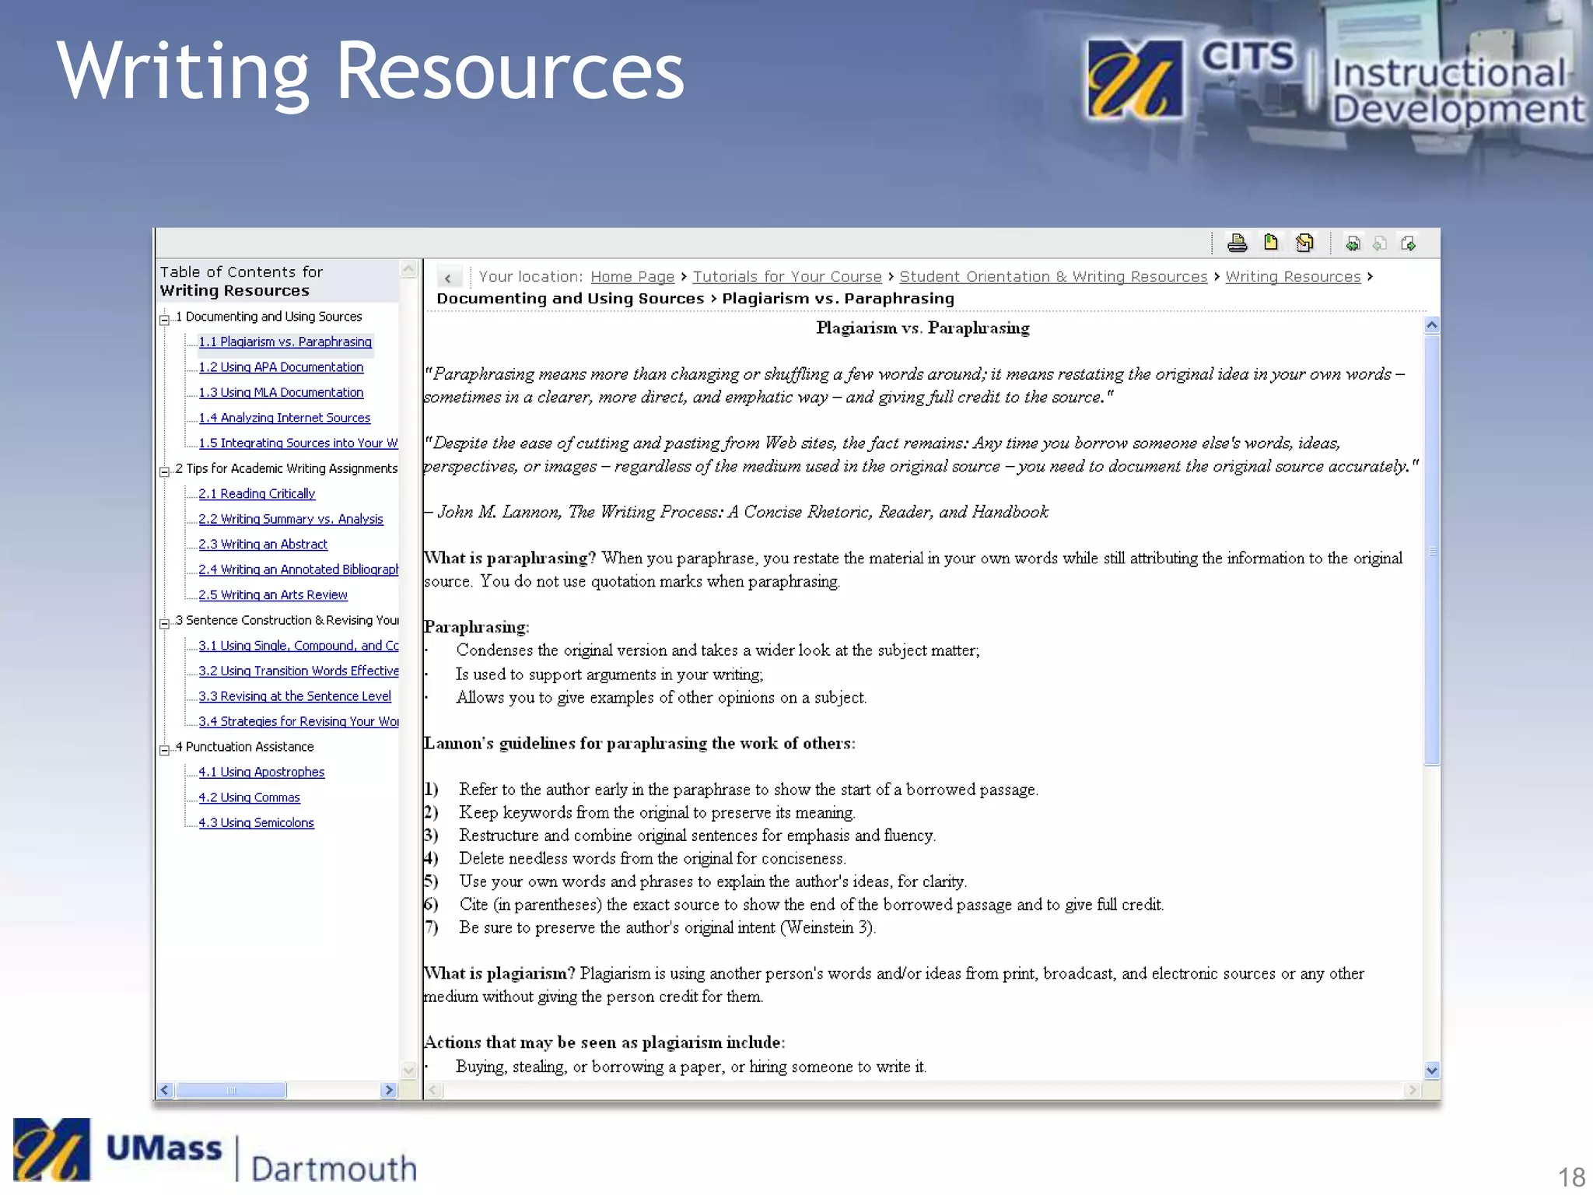Open 2.1 Reading Critically
Image resolution: width=1593 pixels, height=1195 pixels.
257,494
